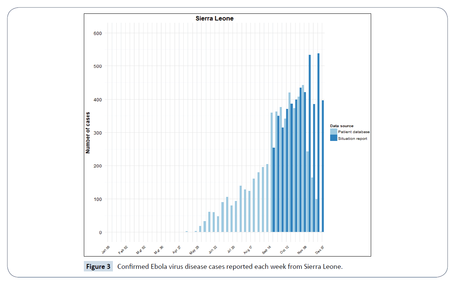Screen dimensions: 452x283
Task: Click the "Number of cases" axis title
Action: [88, 132]
